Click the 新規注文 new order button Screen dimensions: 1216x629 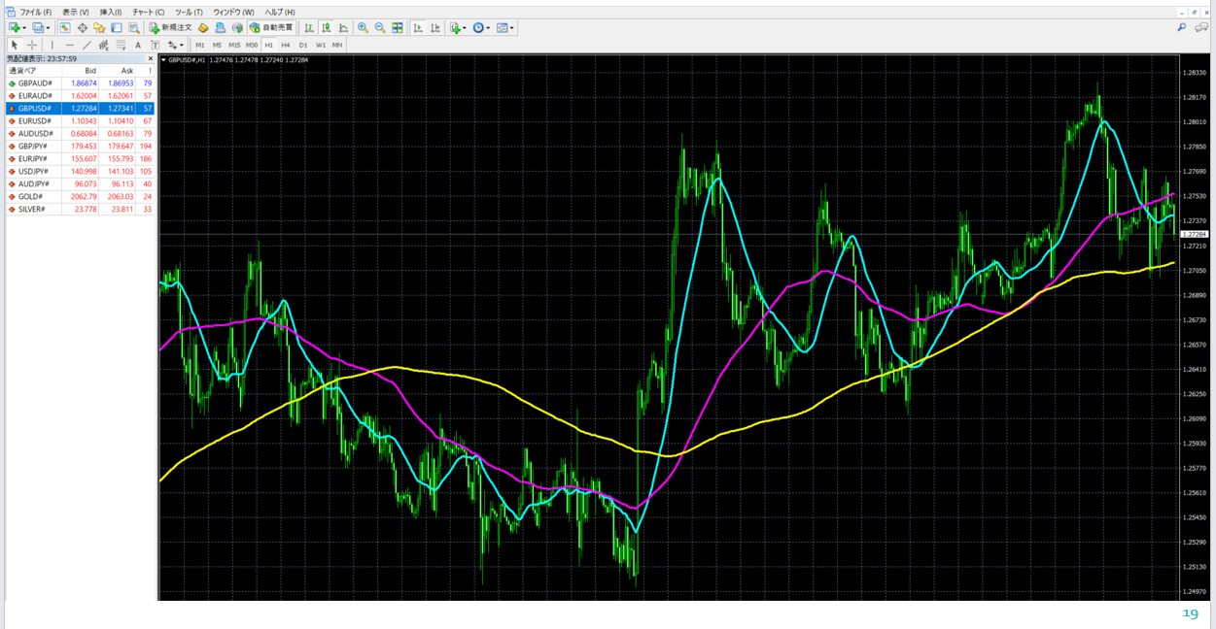(170, 28)
